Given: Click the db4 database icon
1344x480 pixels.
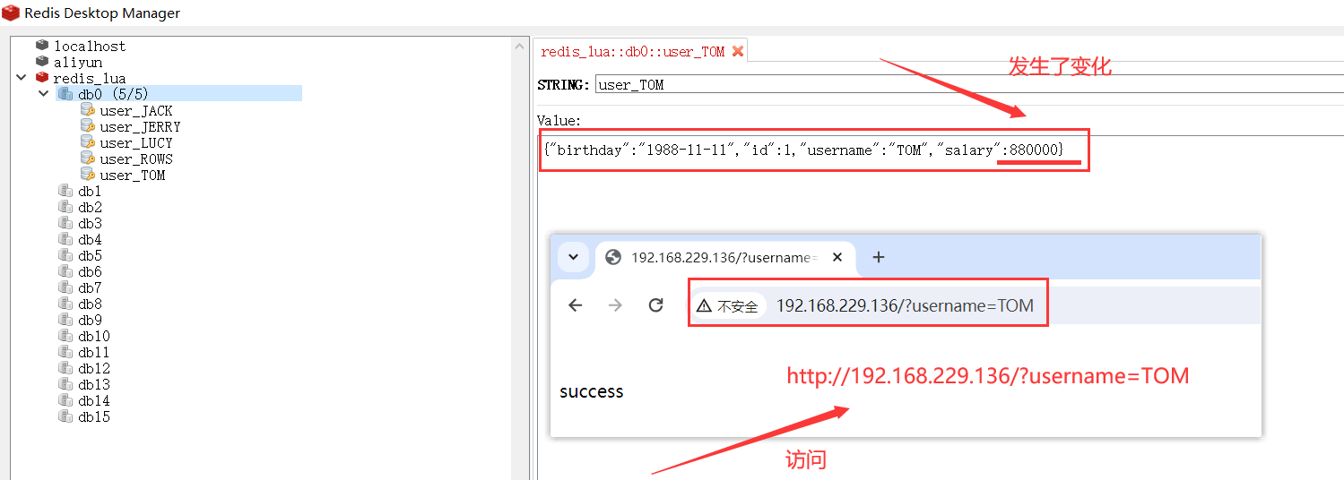Looking at the screenshot, I should pyautogui.click(x=65, y=239).
